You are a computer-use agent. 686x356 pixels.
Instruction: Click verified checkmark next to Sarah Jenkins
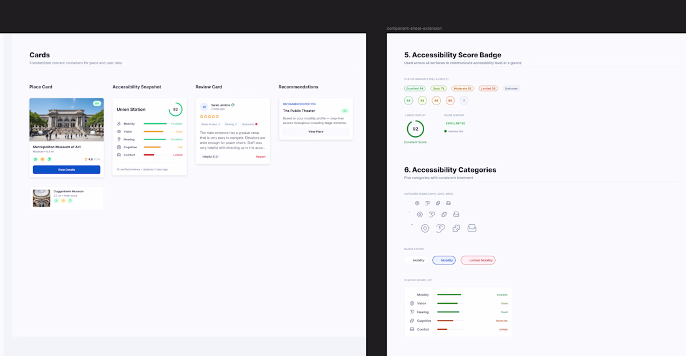[233, 105]
